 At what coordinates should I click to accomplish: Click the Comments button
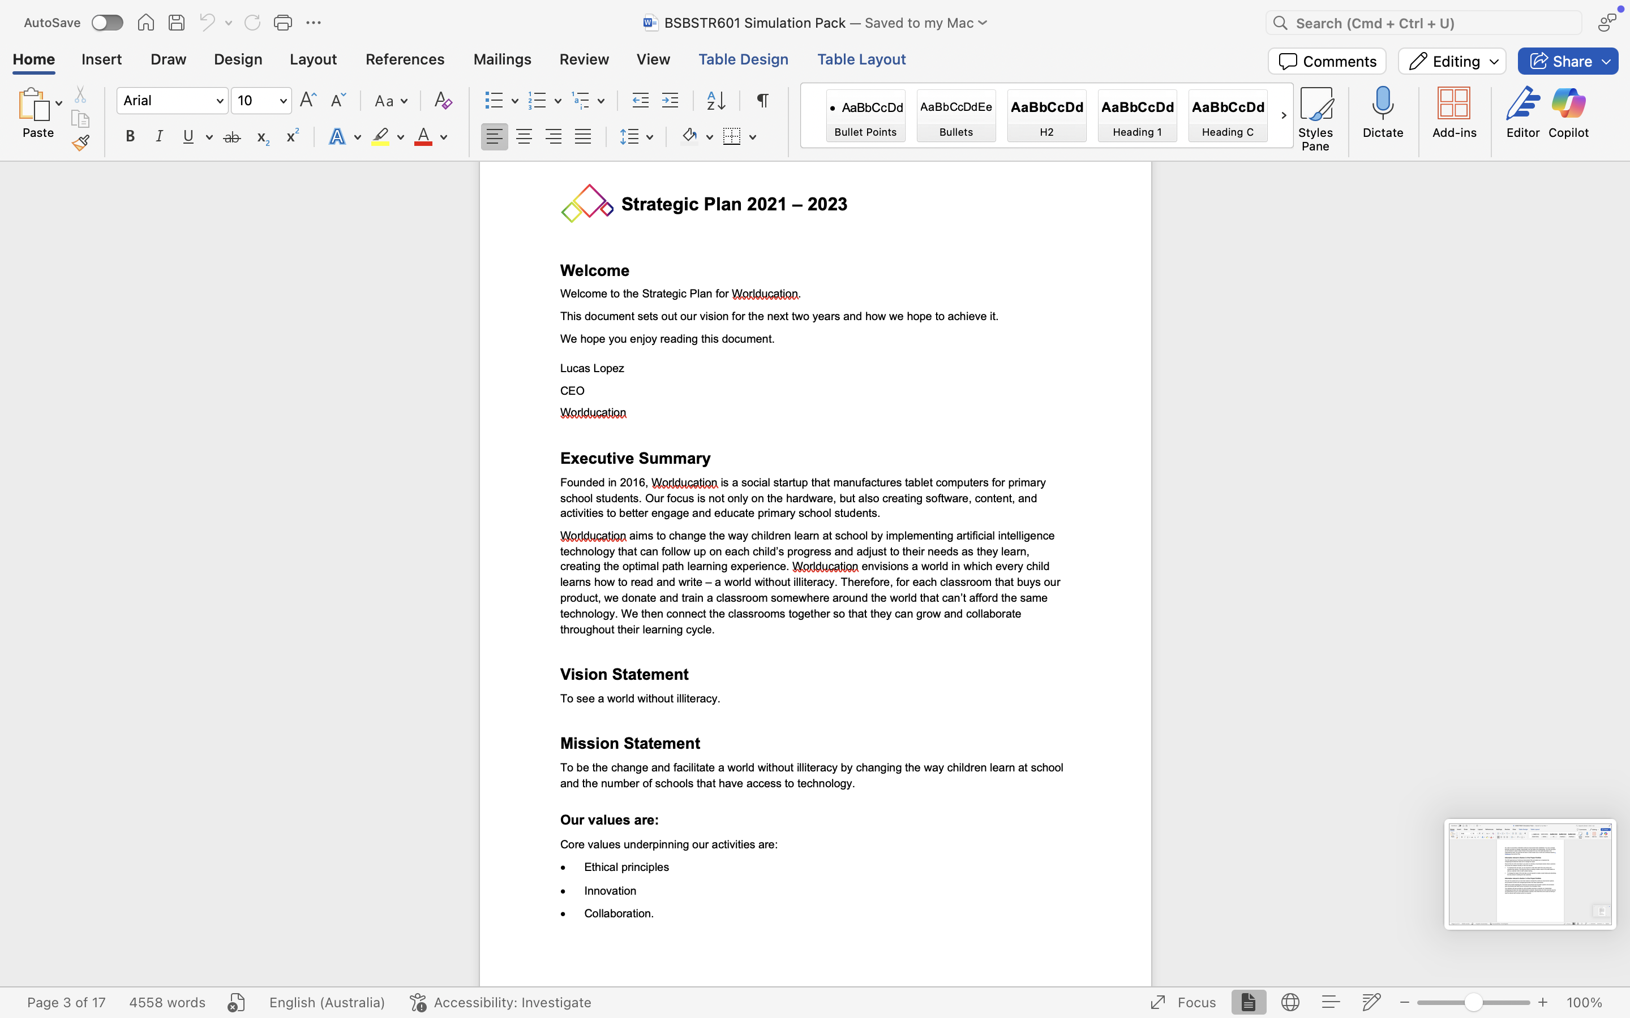1326,61
